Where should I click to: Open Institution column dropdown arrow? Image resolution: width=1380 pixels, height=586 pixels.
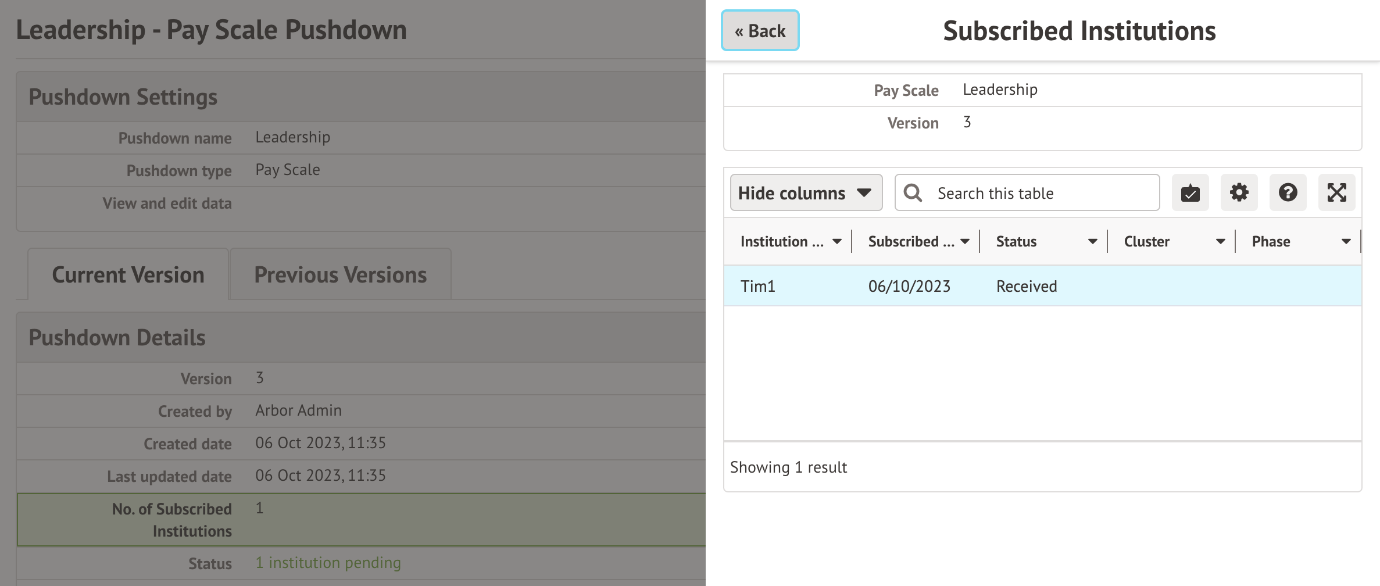(836, 241)
